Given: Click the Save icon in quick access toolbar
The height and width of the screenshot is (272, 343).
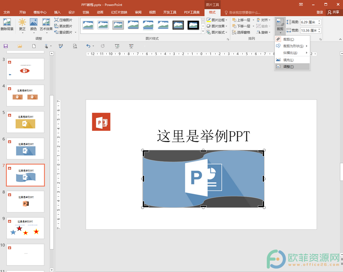Looking at the screenshot, I should point(6,46).
